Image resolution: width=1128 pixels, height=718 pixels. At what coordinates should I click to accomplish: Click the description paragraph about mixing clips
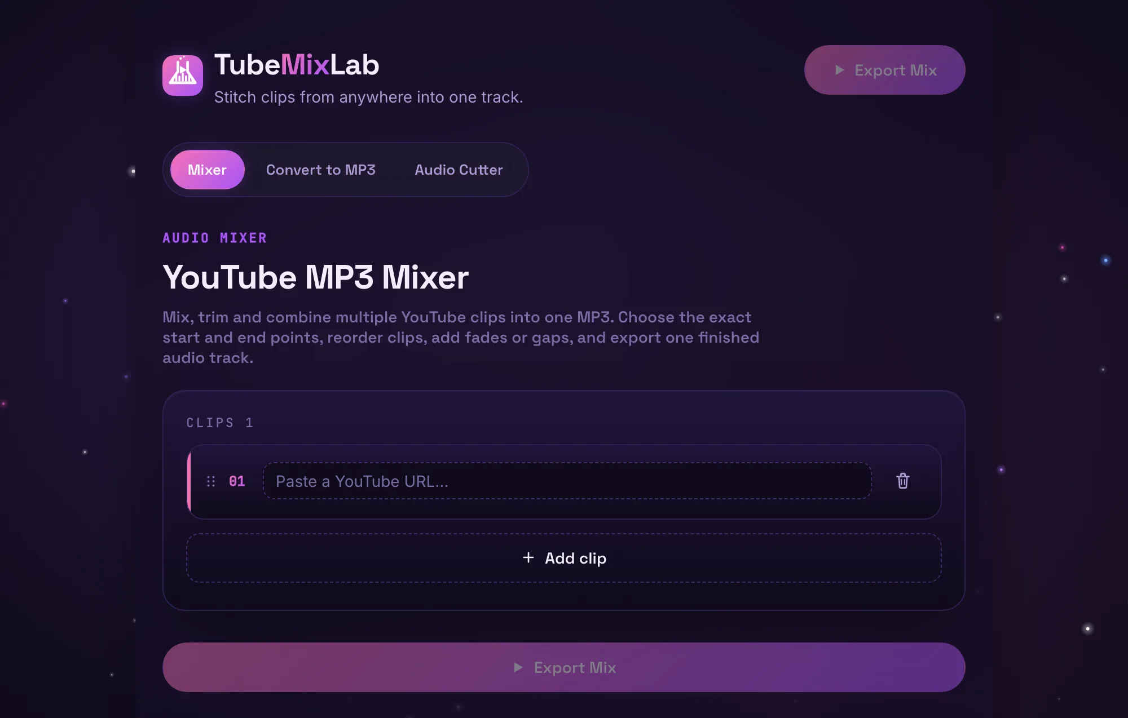(x=461, y=338)
